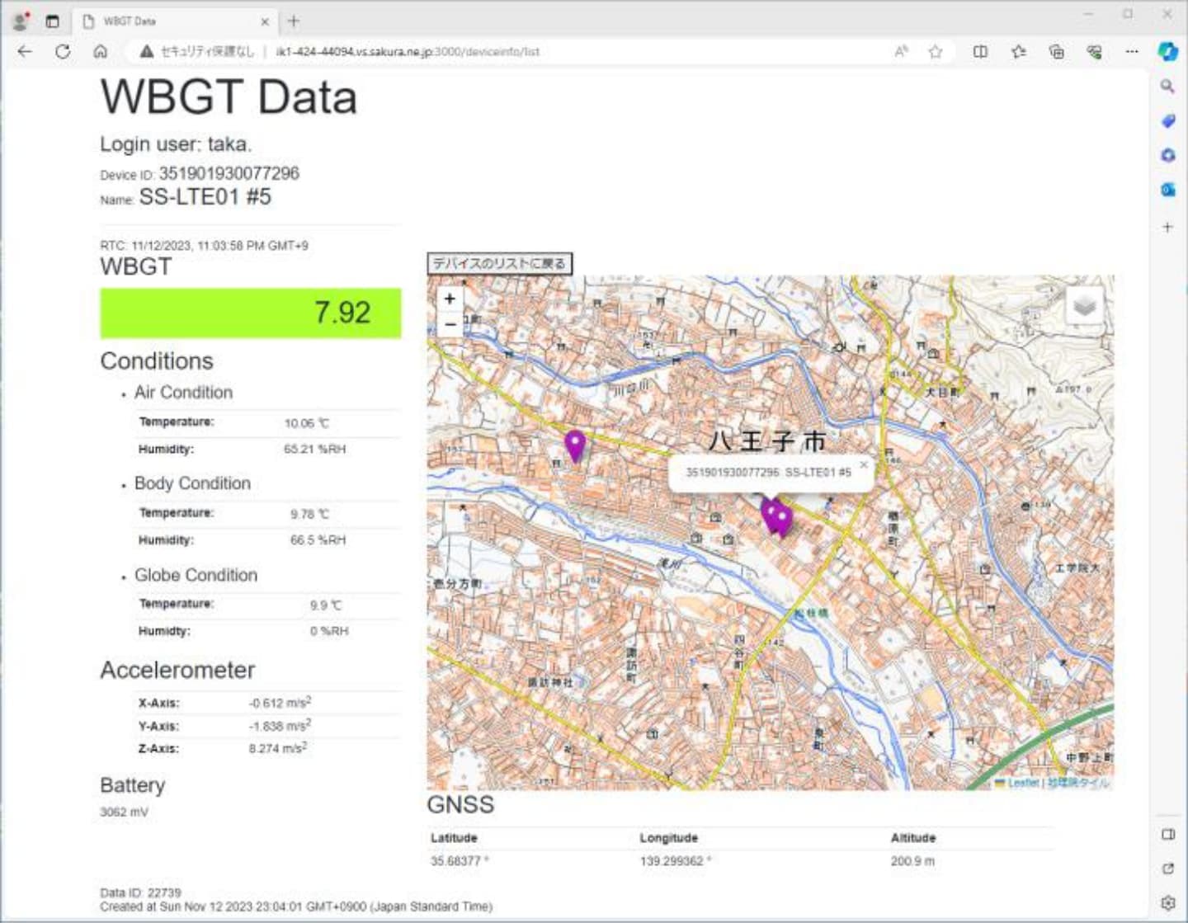Screen dimensions: 1188x923
Task: Close the SS-LTE01 #5 map popup
Action: click(863, 464)
